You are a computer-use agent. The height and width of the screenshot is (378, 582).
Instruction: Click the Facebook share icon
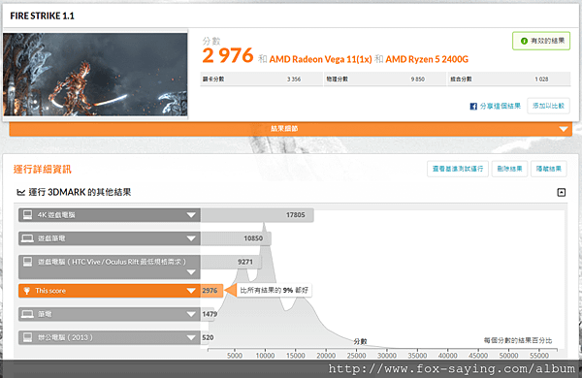coord(473,107)
